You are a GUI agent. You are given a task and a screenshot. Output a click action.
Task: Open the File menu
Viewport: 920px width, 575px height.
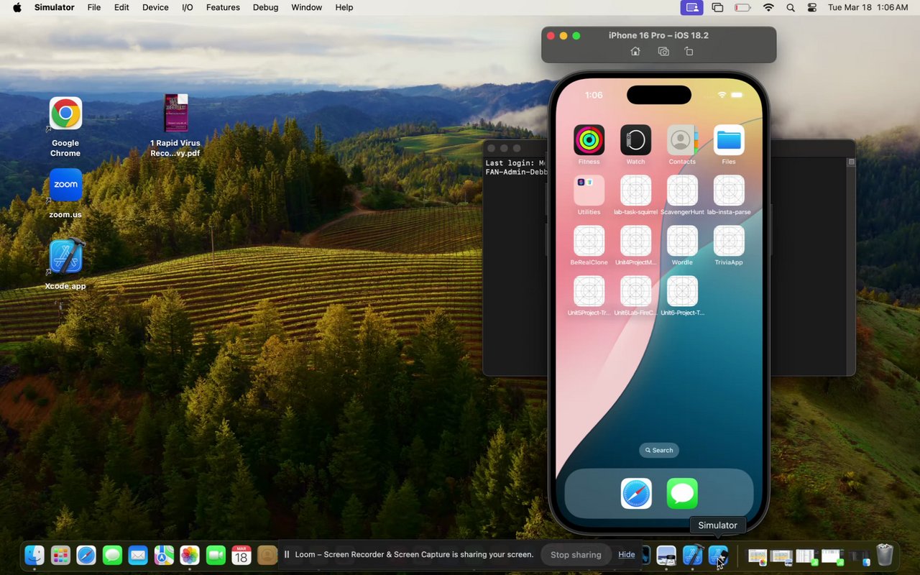click(94, 7)
